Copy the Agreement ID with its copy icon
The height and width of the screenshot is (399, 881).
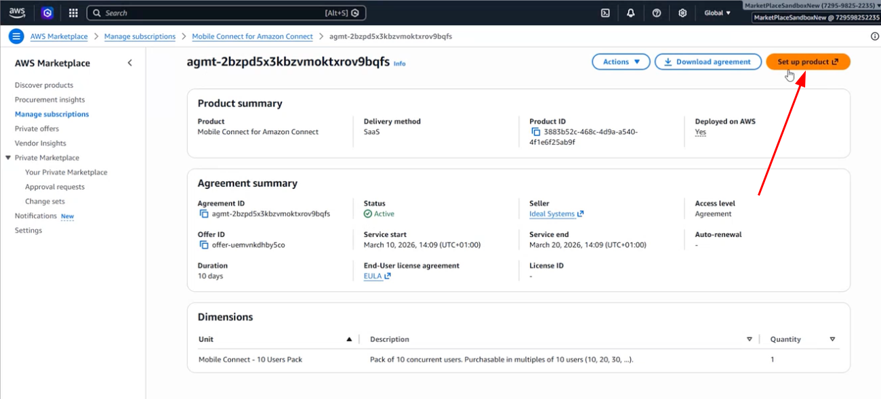203,214
